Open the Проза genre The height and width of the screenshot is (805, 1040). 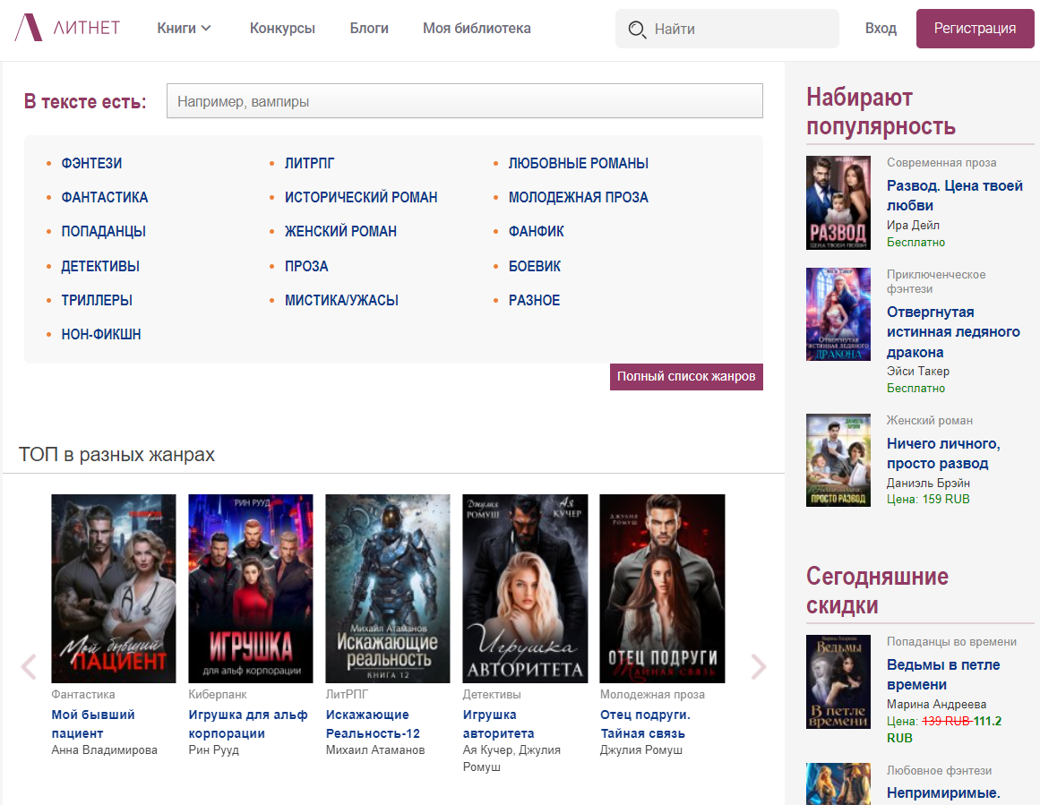[305, 266]
